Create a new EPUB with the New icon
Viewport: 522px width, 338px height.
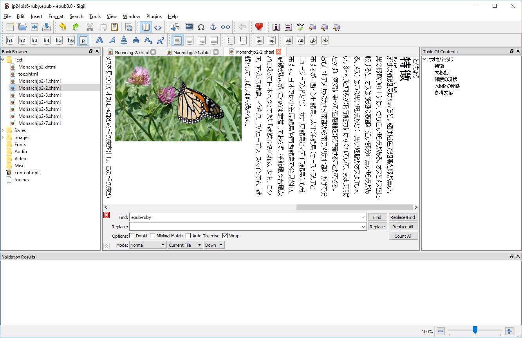click(10, 27)
